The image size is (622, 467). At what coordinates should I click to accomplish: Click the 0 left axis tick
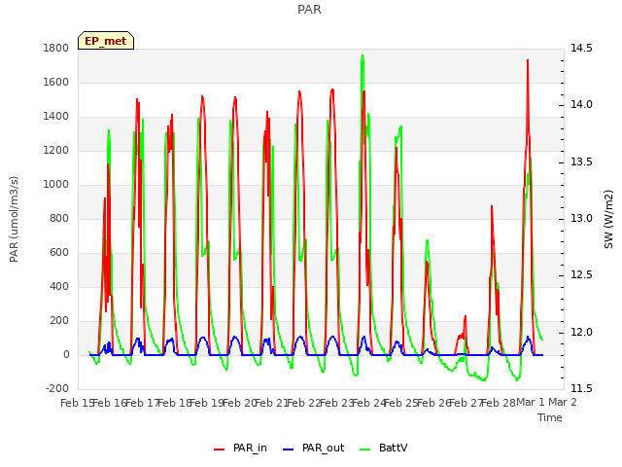click(66, 355)
